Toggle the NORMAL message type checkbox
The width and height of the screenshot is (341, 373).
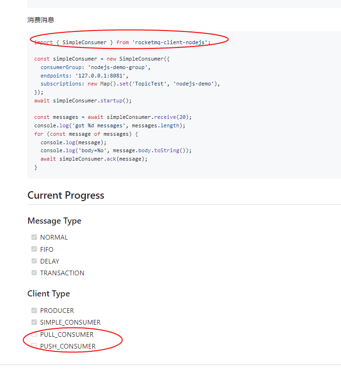point(34,237)
